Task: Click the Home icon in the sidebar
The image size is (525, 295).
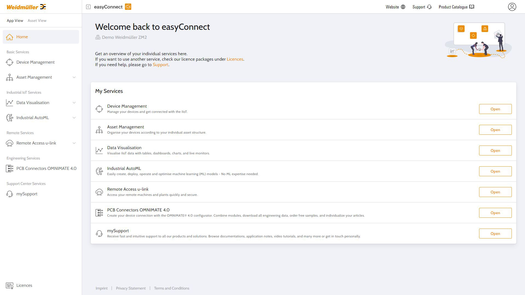Action: (x=10, y=37)
